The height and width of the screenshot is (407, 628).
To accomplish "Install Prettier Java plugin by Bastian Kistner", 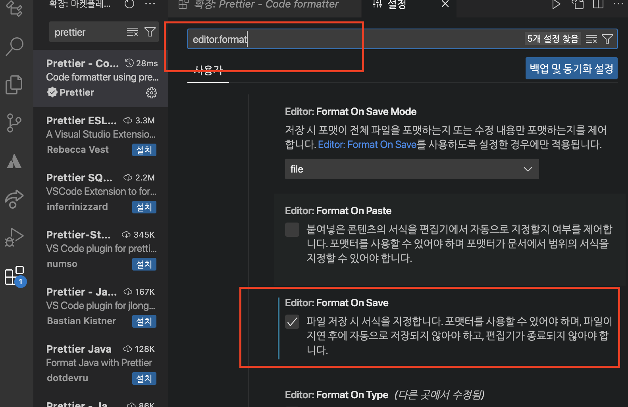I will pyautogui.click(x=144, y=321).
